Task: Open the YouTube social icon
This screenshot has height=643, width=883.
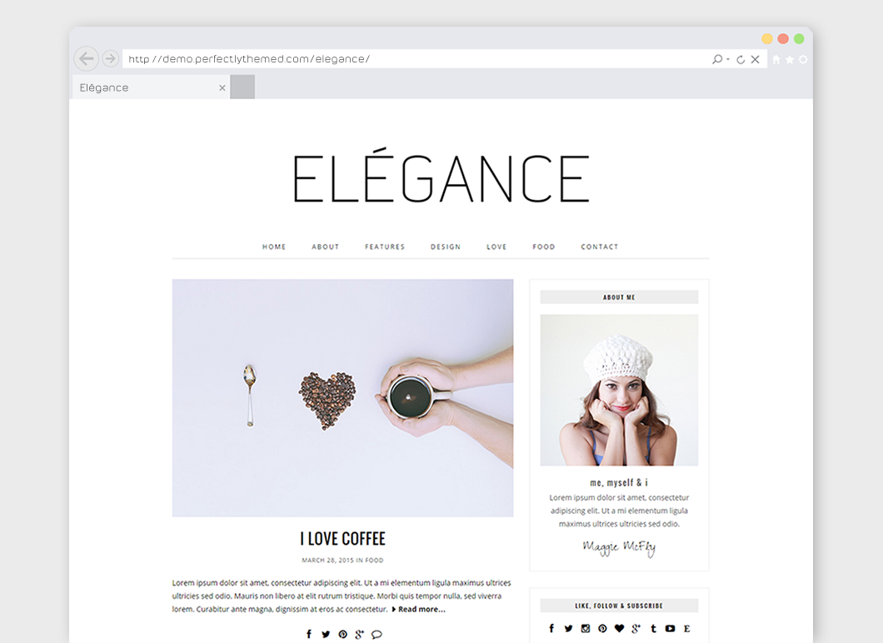Action: pyautogui.click(x=670, y=628)
